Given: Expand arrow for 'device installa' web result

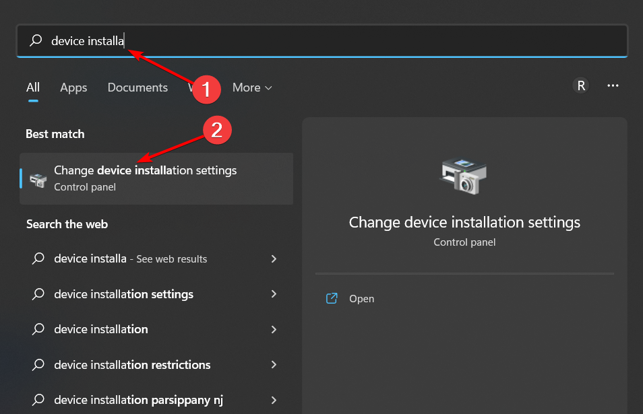Looking at the screenshot, I should pos(274,258).
